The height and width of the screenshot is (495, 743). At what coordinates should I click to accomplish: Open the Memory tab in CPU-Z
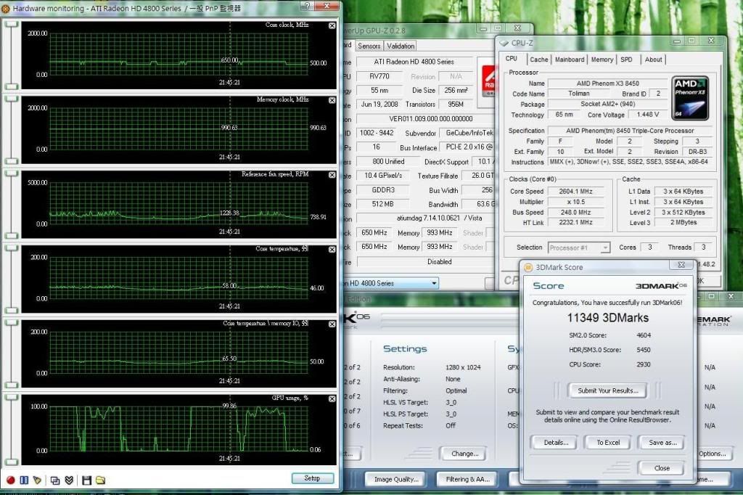click(x=602, y=60)
